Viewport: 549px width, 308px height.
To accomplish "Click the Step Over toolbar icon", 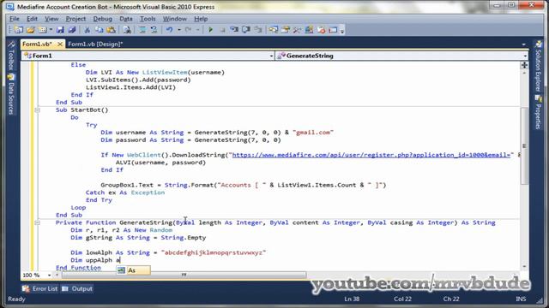I will pyautogui.click(x=246, y=30).
